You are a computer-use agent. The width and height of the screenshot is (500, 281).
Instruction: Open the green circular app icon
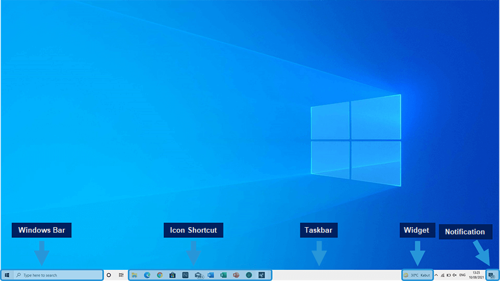pos(249,275)
